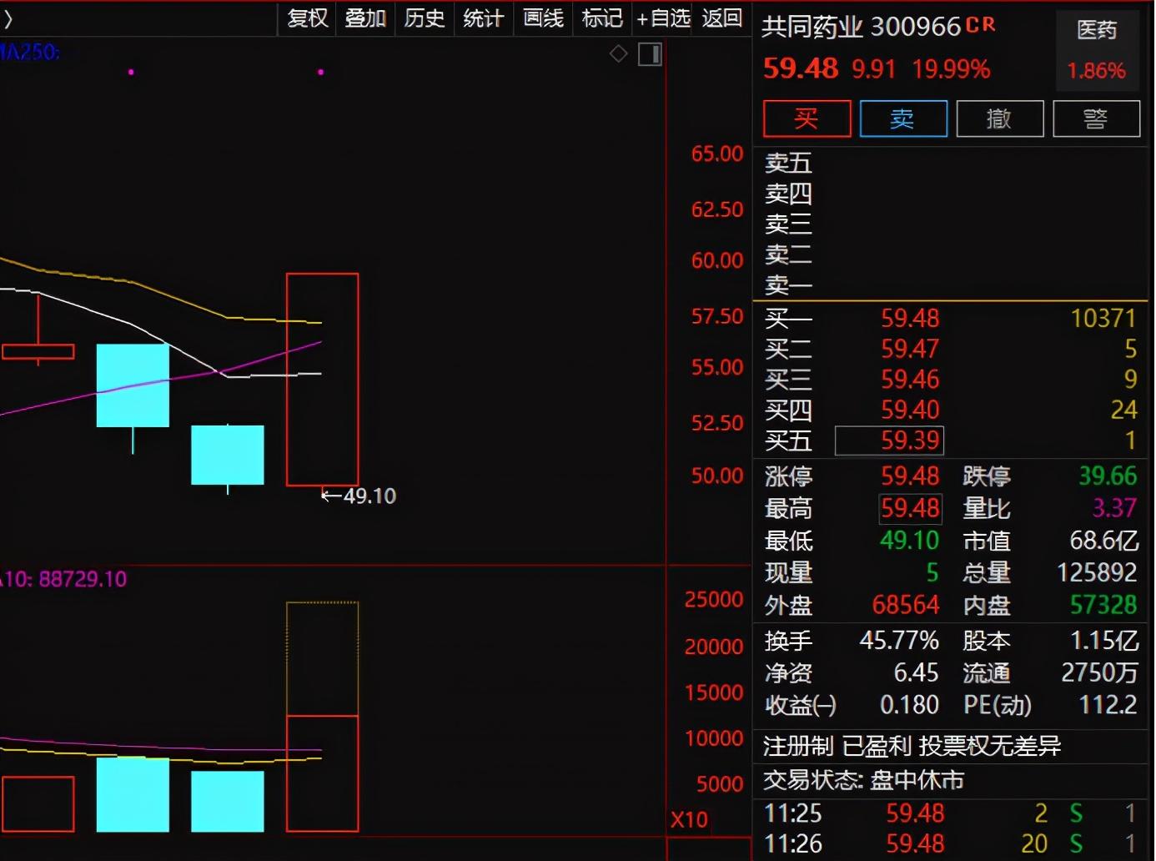Click the 警 alert button
Viewport: 1156px width, 861px height.
pos(1096,118)
